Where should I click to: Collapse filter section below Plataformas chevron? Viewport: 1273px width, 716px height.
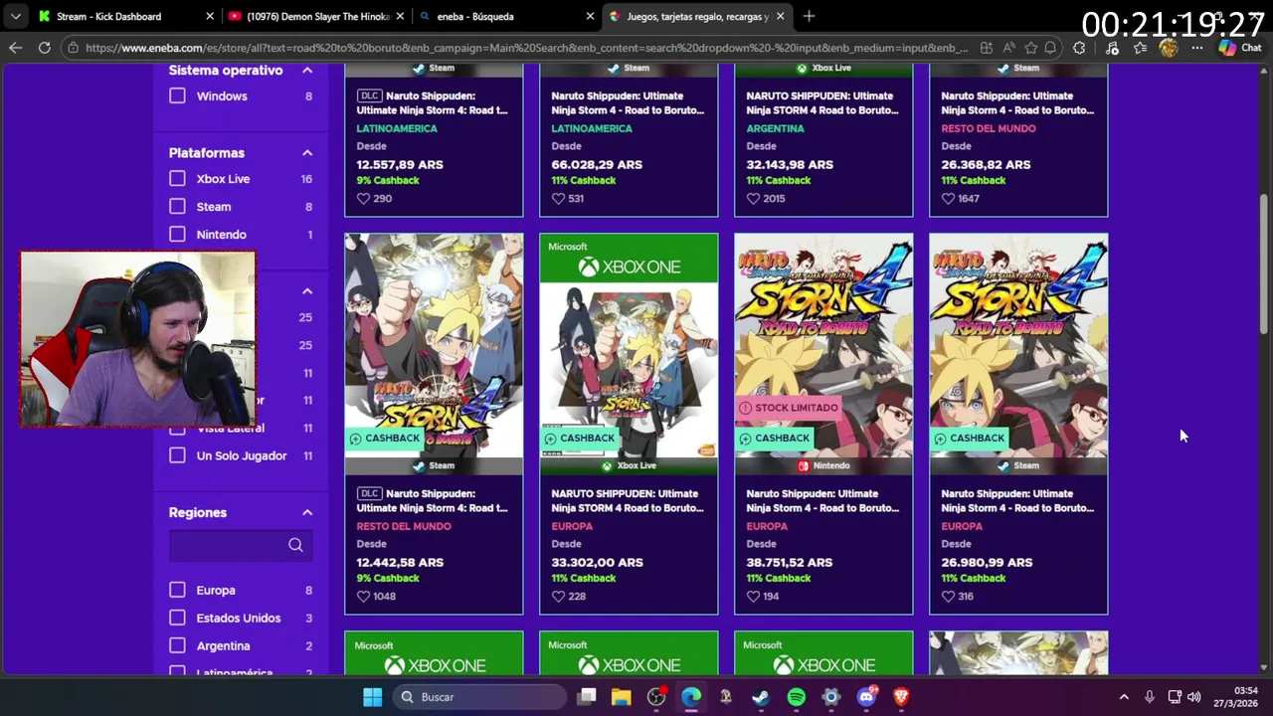pos(307,291)
